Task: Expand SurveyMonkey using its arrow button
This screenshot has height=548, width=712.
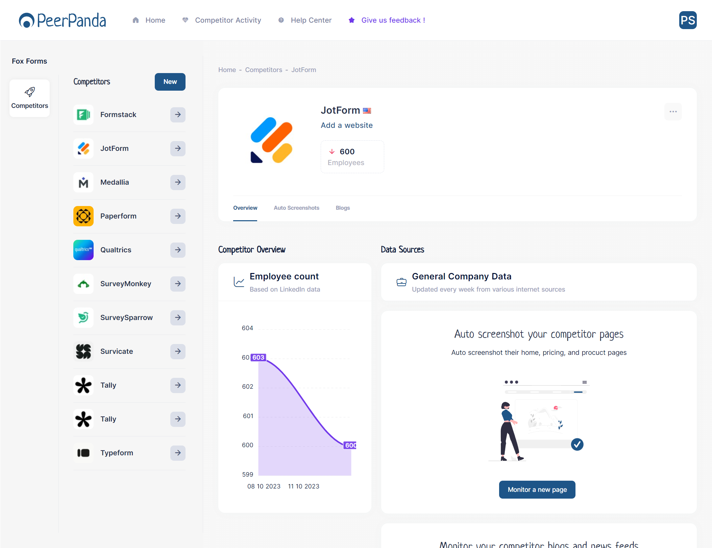Action: (x=178, y=284)
